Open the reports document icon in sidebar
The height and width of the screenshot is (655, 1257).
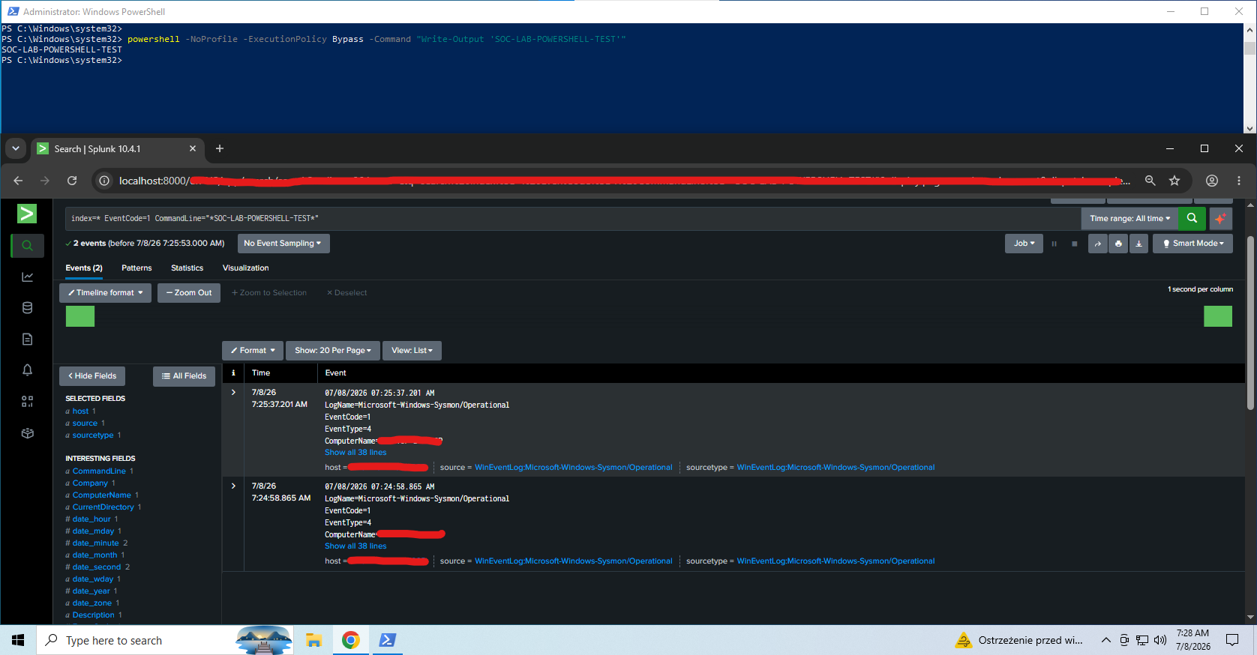tap(27, 339)
